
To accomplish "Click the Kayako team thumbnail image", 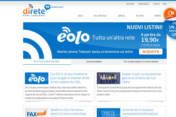I will point(109,78).
